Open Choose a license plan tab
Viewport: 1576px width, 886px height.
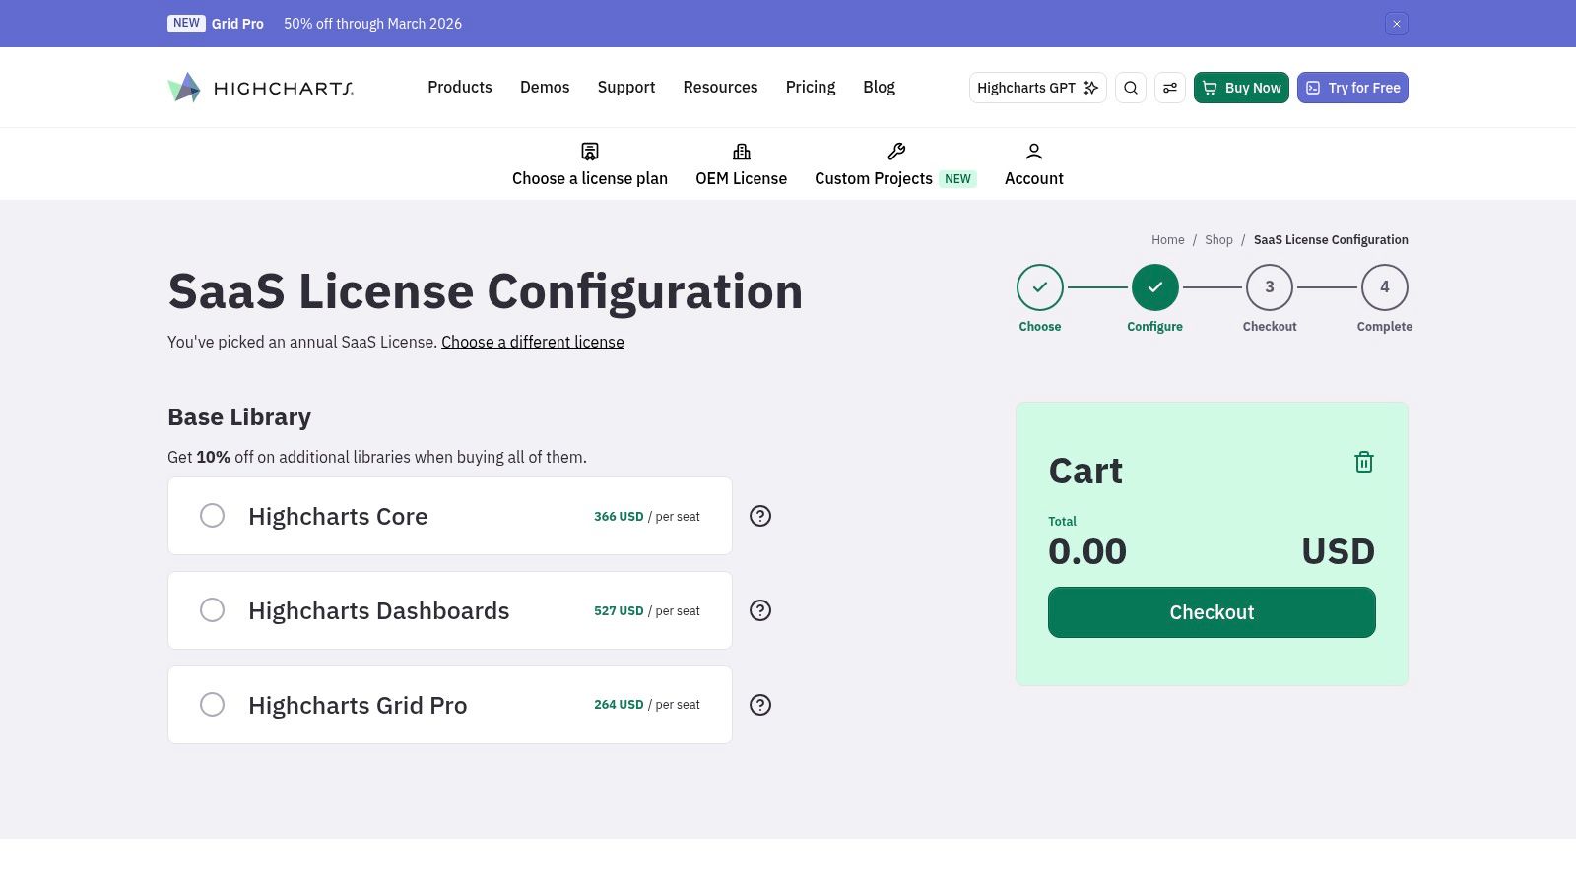tap(590, 164)
